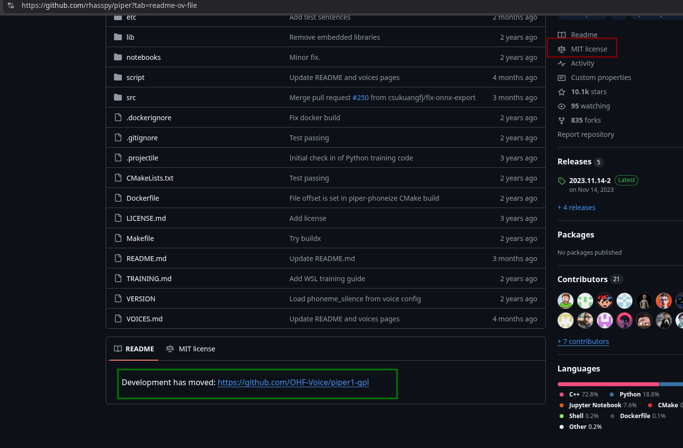Open the LICENSE.md file
This screenshot has width=683, height=448.
pyautogui.click(x=146, y=218)
